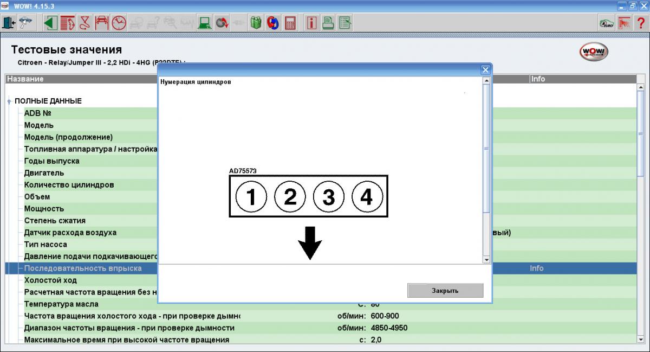Go back with the green left arrow
Image resolution: width=650 pixels, height=352 pixels.
pos(50,23)
